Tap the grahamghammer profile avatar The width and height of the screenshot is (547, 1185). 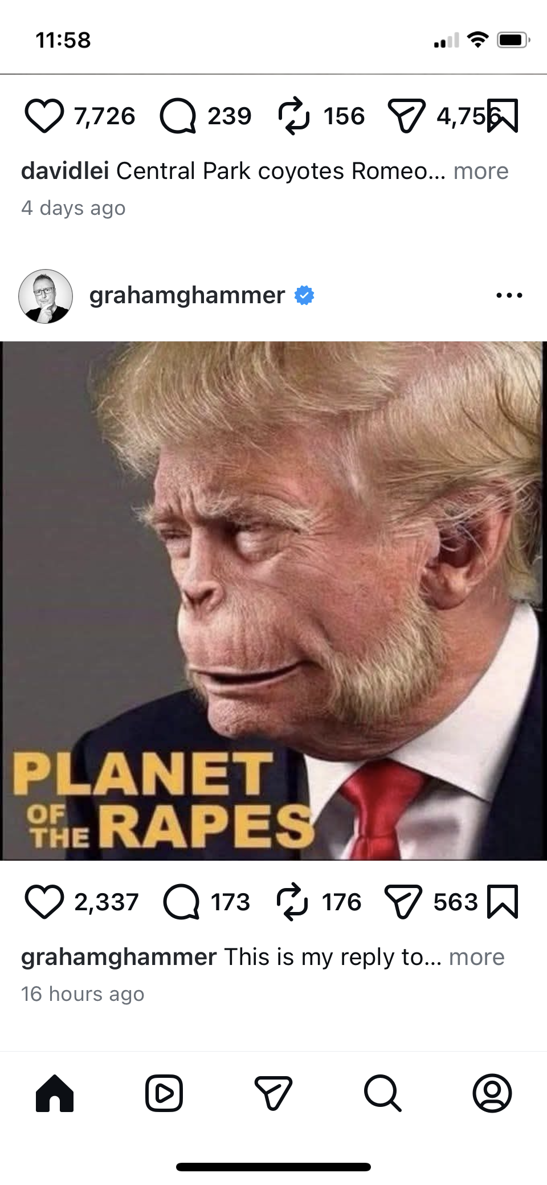(x=46, y=296)
